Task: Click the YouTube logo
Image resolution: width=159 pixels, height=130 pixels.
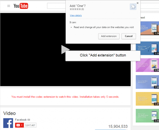Action: 21,6
